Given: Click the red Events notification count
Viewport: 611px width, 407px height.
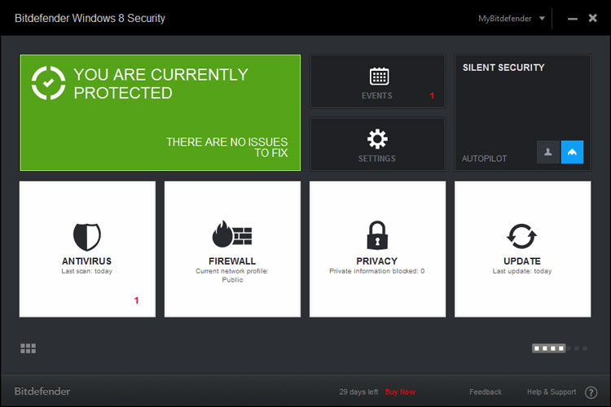Looking at the screenshot, I should click(x=432, y=96).
